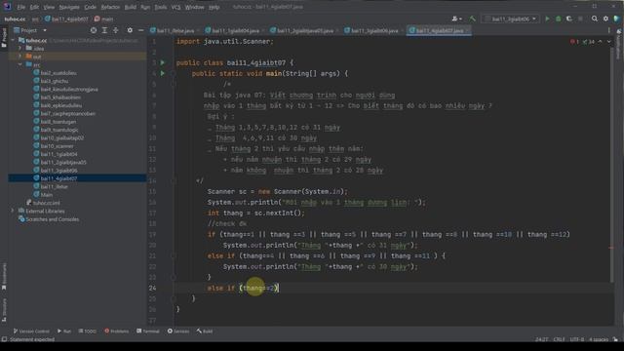
Task: Open run configuration dropdown bai11_3giaibt06
Action: (x=510, y=19)
